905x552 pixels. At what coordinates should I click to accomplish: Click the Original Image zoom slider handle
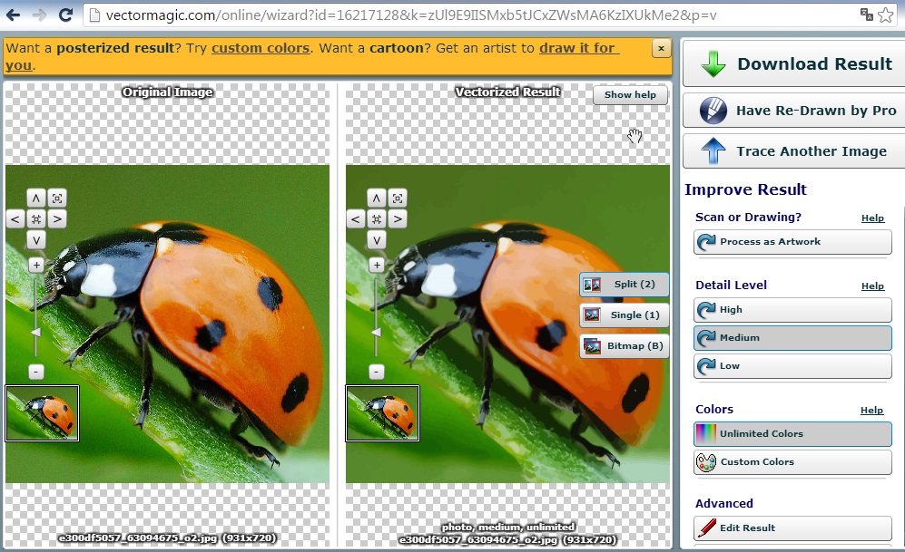[x=35, y=333]
